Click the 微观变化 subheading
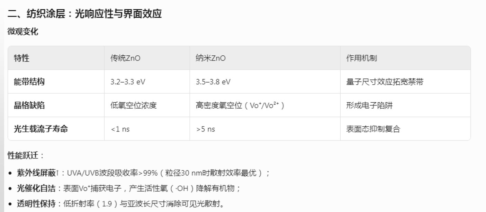 pos(23,32)
